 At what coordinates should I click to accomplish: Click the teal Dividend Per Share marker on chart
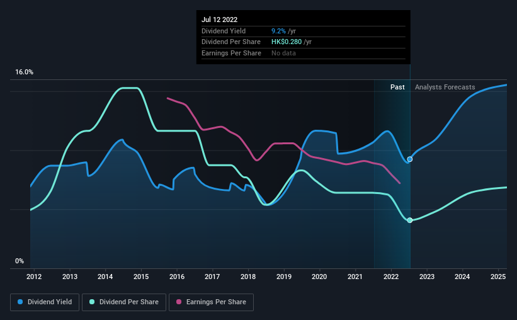[409, 220]
